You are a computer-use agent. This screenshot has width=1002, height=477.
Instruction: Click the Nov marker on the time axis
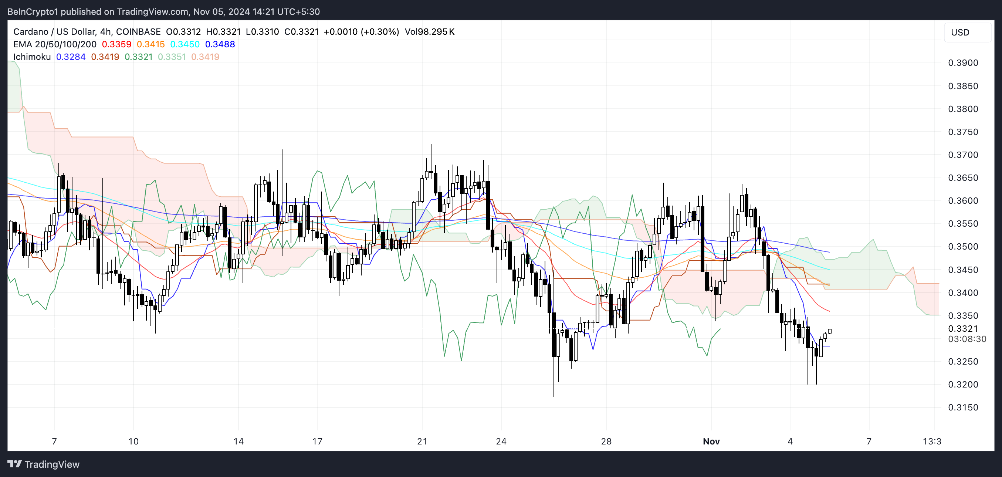pos(711,441)
